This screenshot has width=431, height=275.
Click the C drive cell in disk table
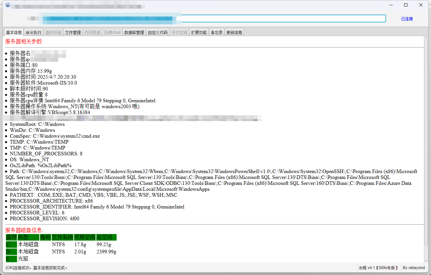click(11, 245)
